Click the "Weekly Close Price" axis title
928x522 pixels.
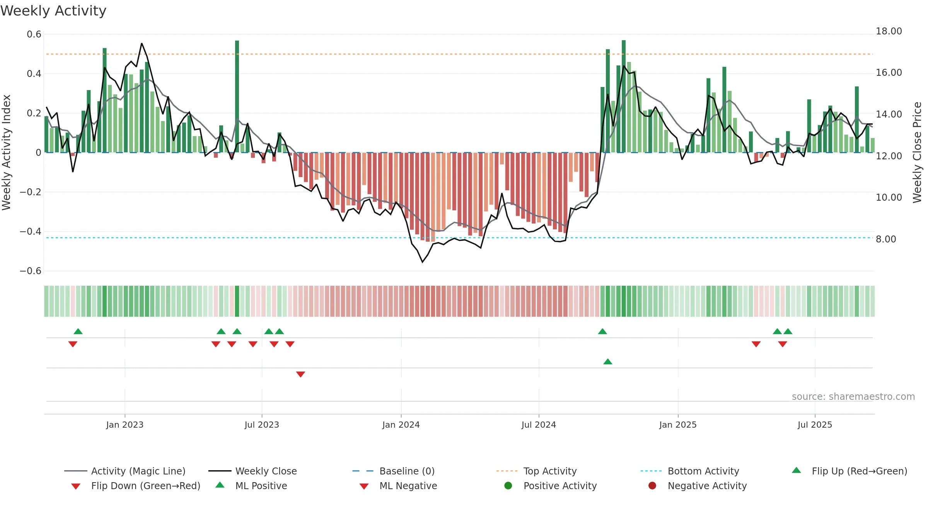pos(917,152)
